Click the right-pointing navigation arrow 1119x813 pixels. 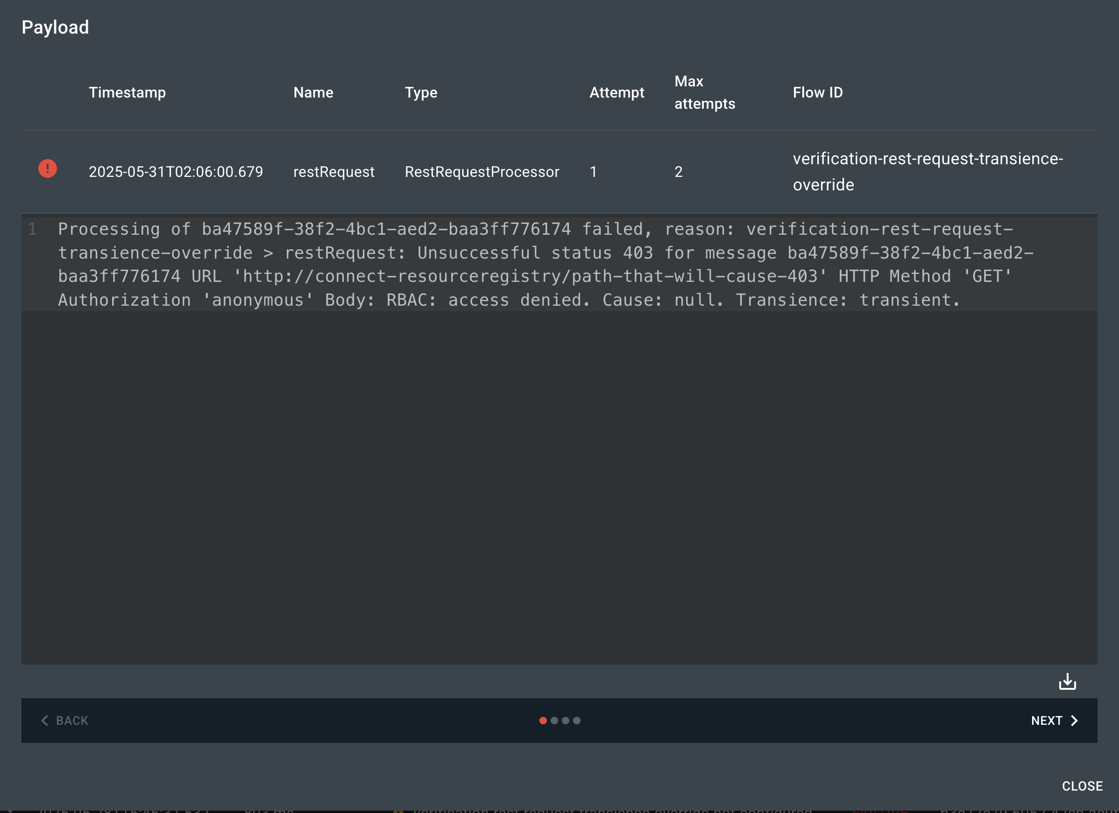pos(1075,720)
